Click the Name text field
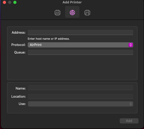Screen dimensions: 144x129 tap(80, 88)
